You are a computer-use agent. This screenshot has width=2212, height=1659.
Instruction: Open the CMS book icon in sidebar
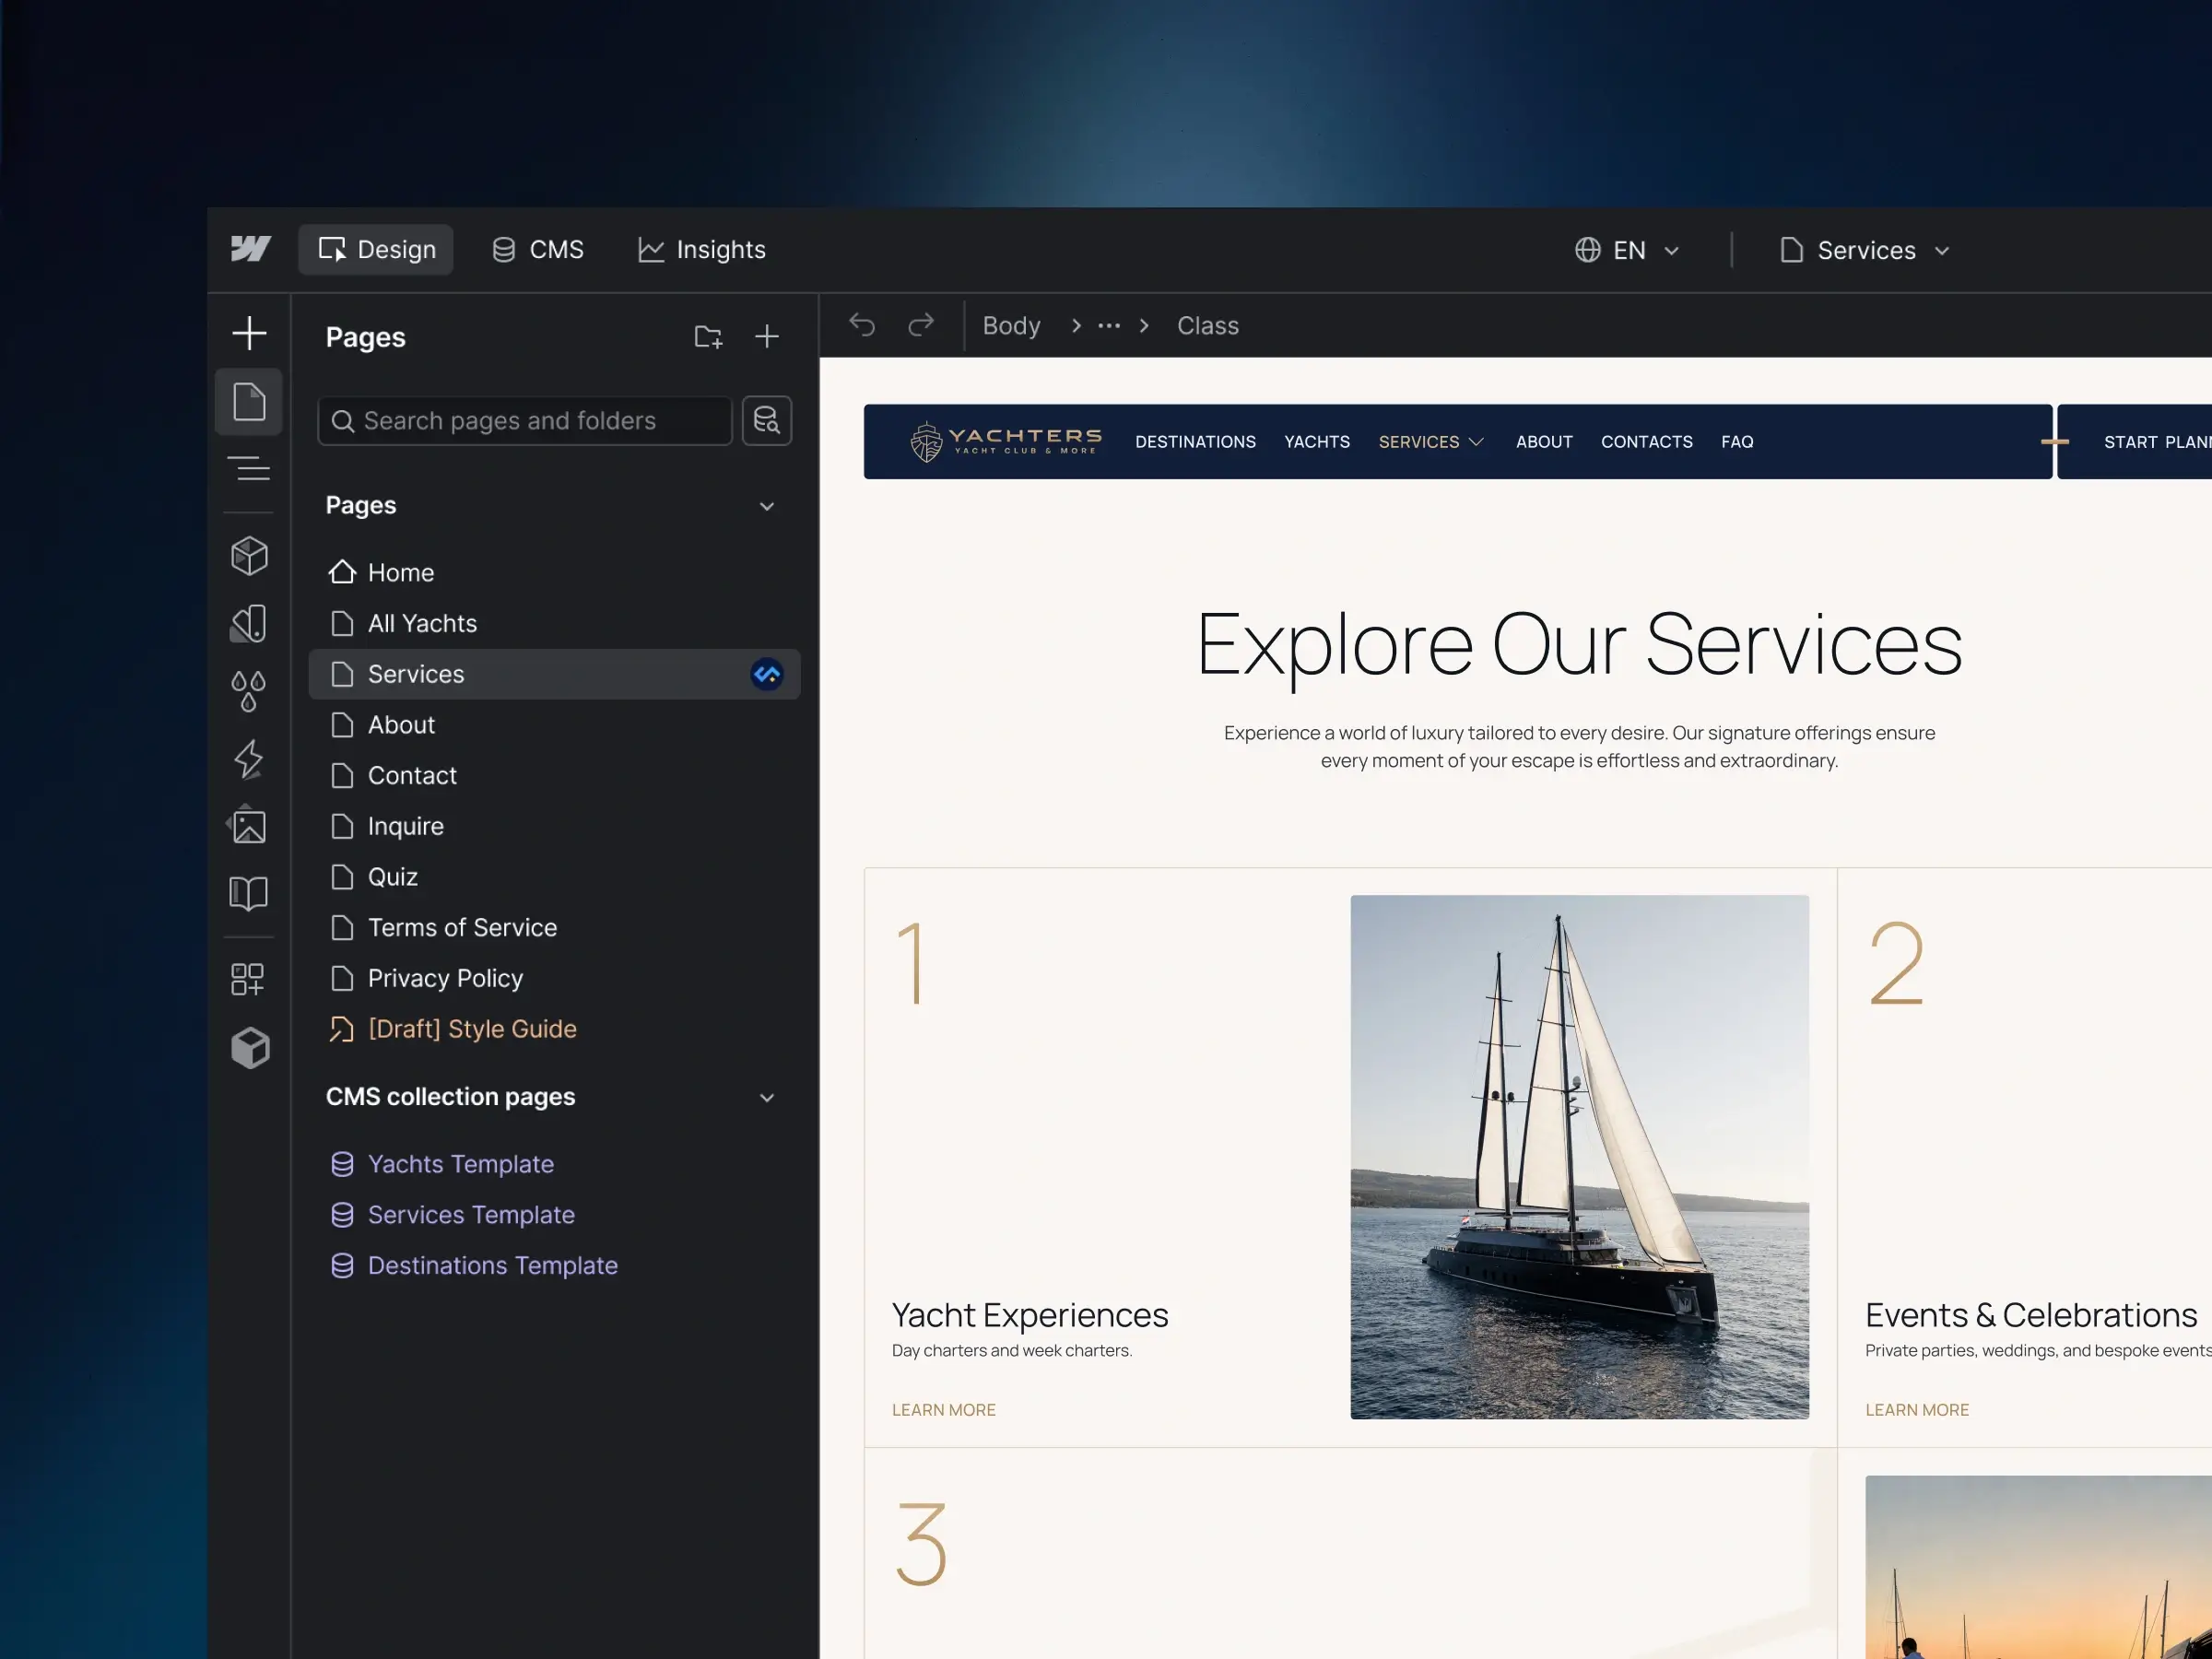tap(249, 893)
